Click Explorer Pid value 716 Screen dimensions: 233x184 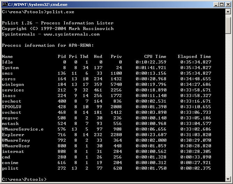coord(62,135)
